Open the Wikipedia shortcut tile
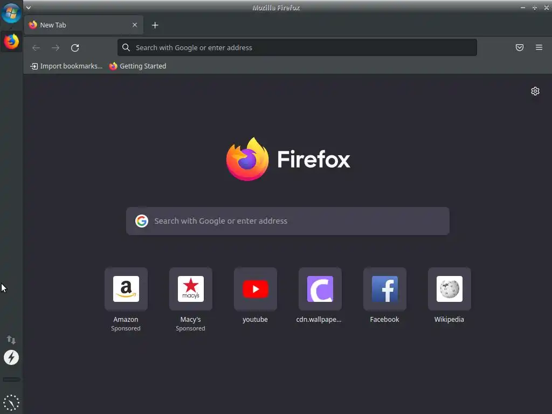The width and height of the screenshot is (552, 414). pyautogui.click(x=449, y=289)
